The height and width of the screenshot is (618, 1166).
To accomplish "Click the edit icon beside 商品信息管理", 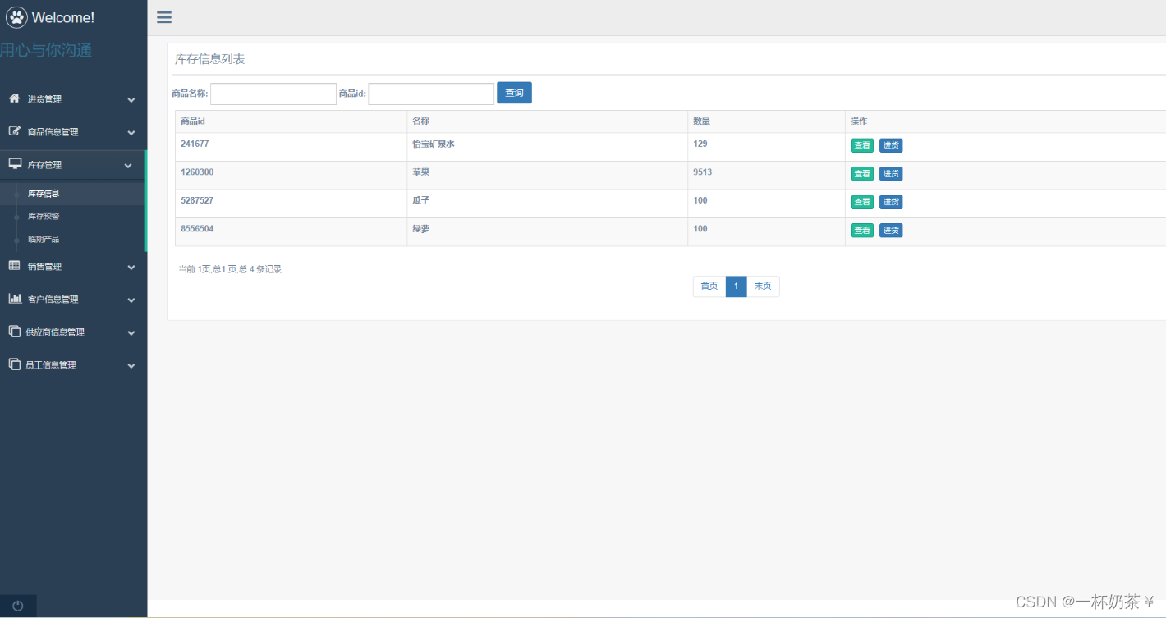I will [x=14, y=131].
